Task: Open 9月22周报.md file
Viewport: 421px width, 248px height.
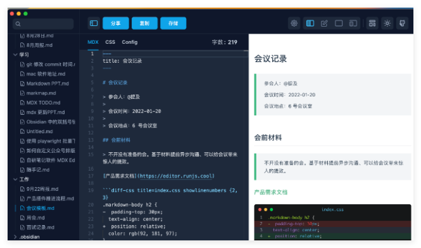Action: 39,189
